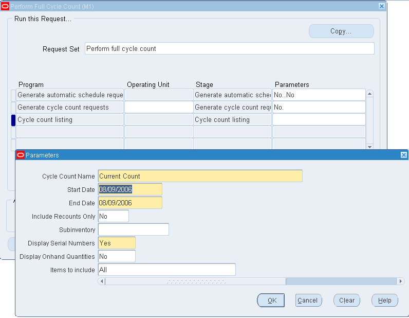Confirm parameters with OK button
Screen dimensions: 409x318
[271, 300]
